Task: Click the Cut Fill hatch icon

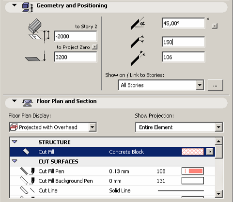Action: [26, 152]
